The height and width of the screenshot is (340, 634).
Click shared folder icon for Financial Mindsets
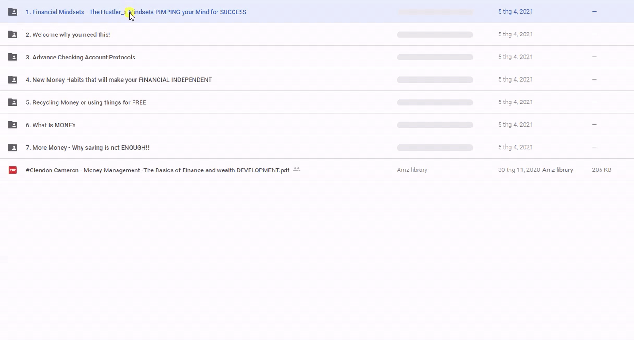(13, 12)
